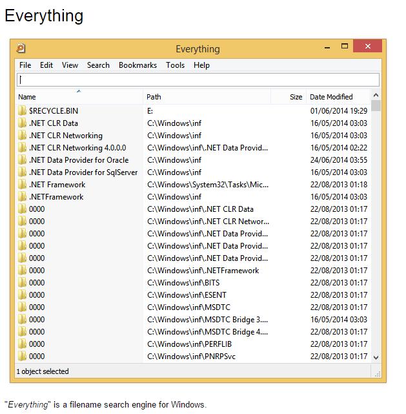Screen dimensions: 406x414
Task: Click folder icon of 0000 in inf\.NETFramework
Action: pyautogui.click(x=22, y=271)
